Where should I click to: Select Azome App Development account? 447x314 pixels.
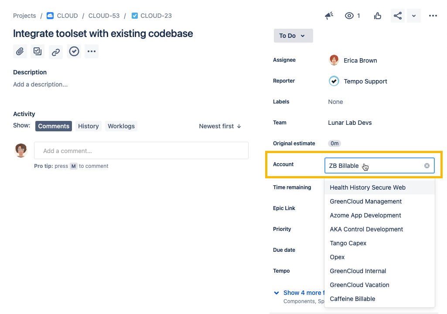[x=380, y=215]
